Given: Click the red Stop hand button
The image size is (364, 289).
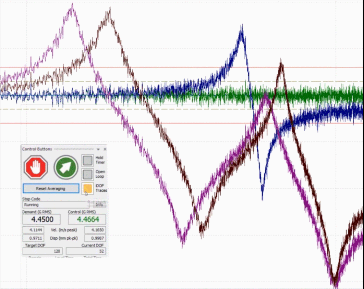Looking at the screenshot, I should (x=36, y=167).
